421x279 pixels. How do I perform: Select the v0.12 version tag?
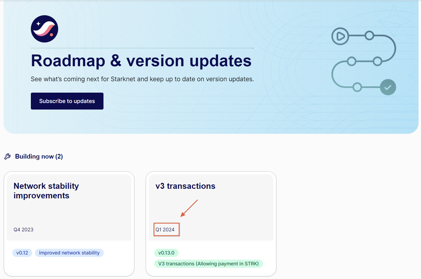(x=22, y=253)
